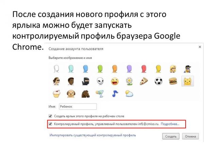
Task: Select the yellow cat avatar
Action: [187, 81]
